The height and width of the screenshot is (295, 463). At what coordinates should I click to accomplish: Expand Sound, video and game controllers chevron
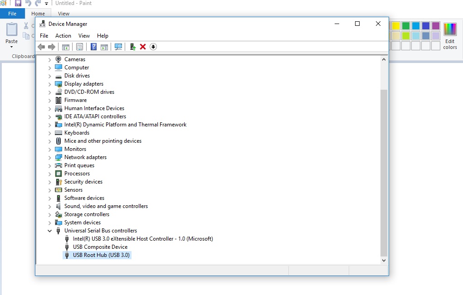point(49,207)
